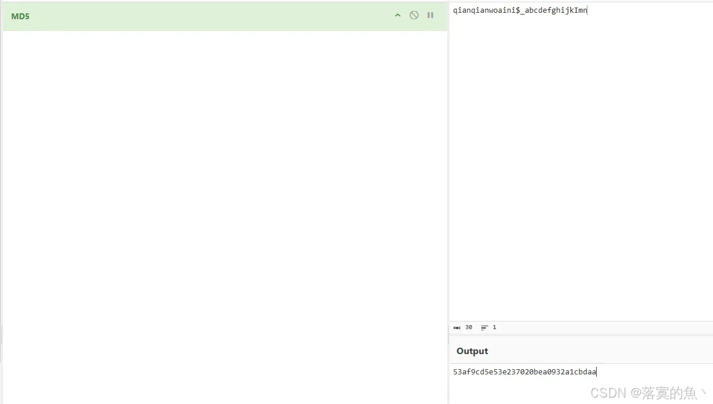713x404 pixels.
Task: Click the abc character count icon
Action: pos(457,328)
